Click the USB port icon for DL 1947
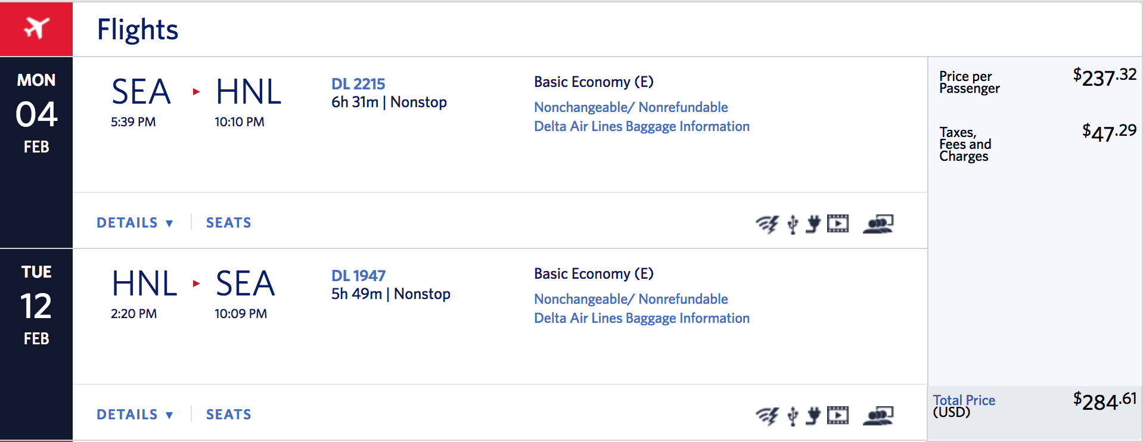The width and height of the screenshot is (1143, 442). point(793,416)
